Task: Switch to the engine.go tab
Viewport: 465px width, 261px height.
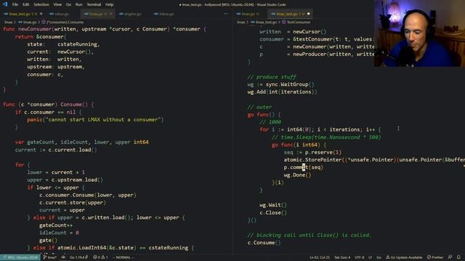Action: (x=132, y=14)
